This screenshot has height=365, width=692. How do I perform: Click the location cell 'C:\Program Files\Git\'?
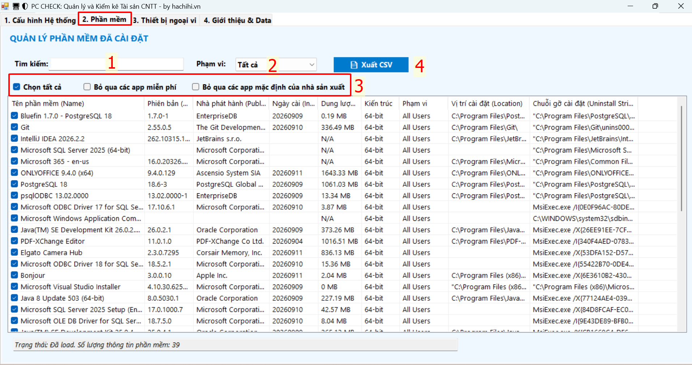coord(484,127)
